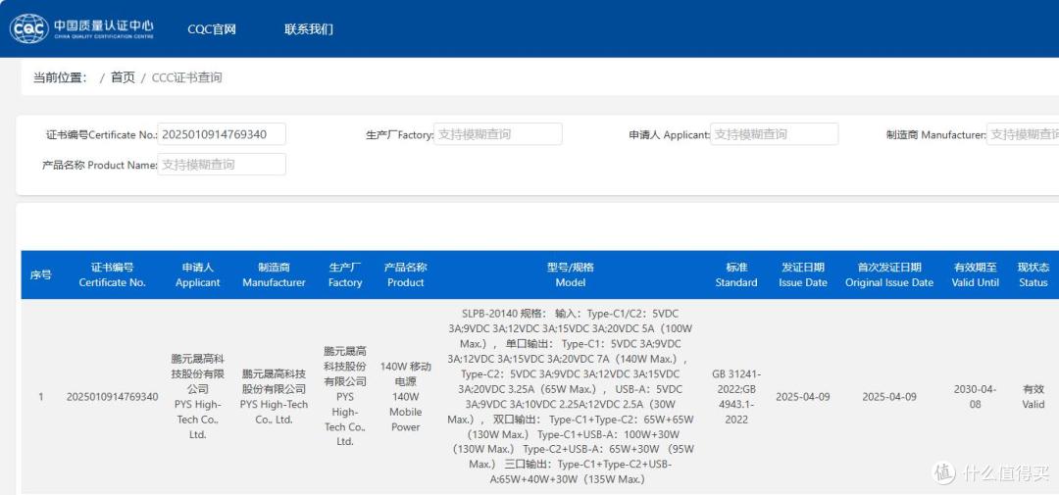
Task: Click the 型号/规格 Model column header
Action: click(570, 274)
